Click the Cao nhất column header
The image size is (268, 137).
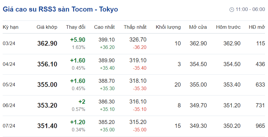pyautogui.click(x=104, y=27)
